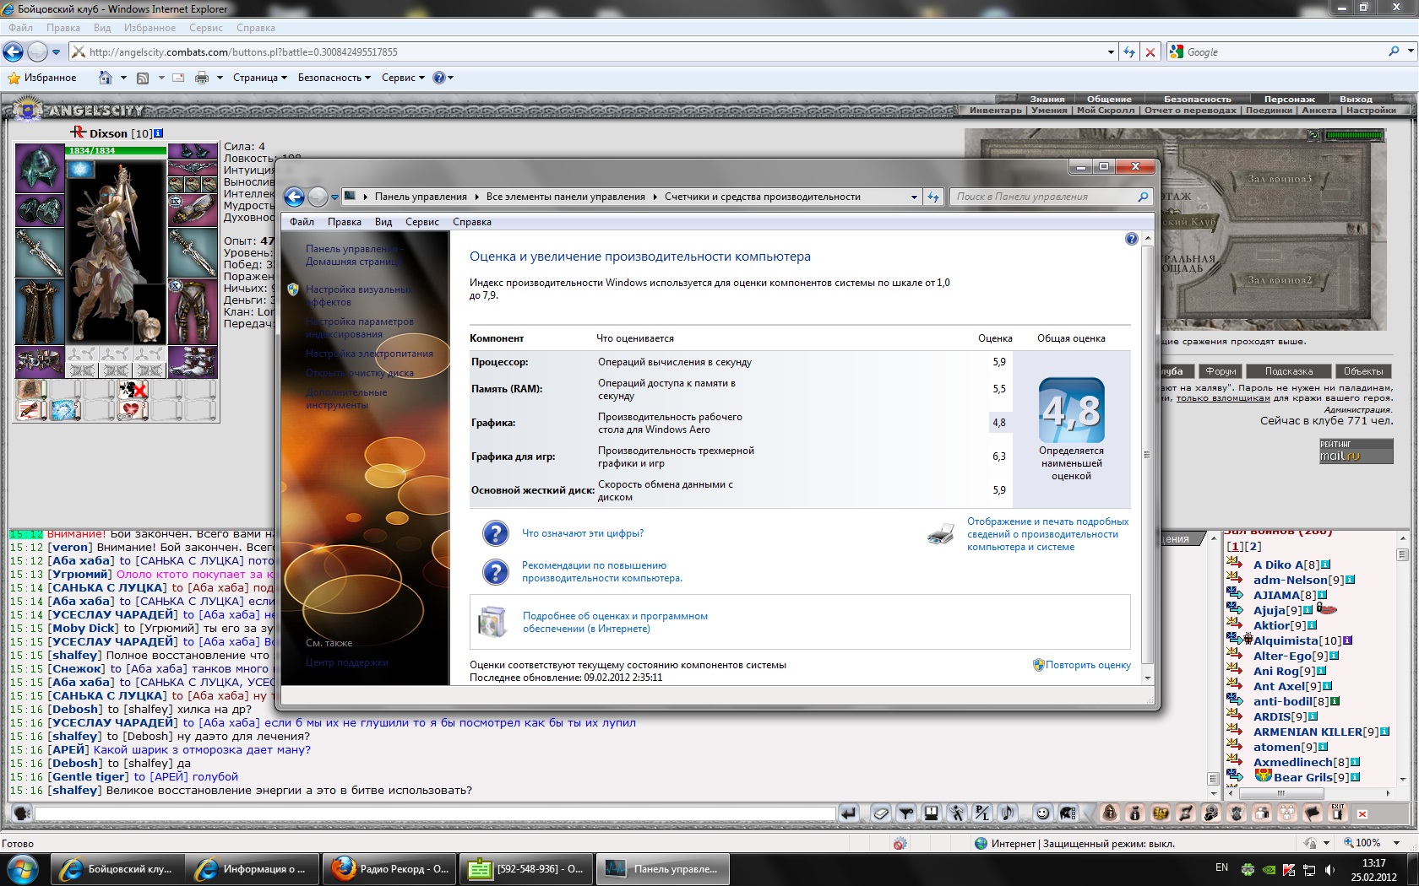Open the IE Help question-mark icon
This screenshot has height=886, width=1419.
tap(438, 78)
